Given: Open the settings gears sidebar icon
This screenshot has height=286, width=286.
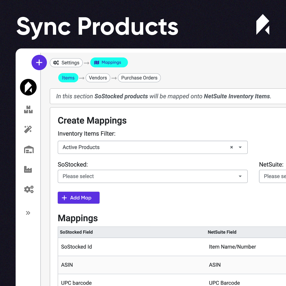Looking at the screenshot, I should [29, 189].
